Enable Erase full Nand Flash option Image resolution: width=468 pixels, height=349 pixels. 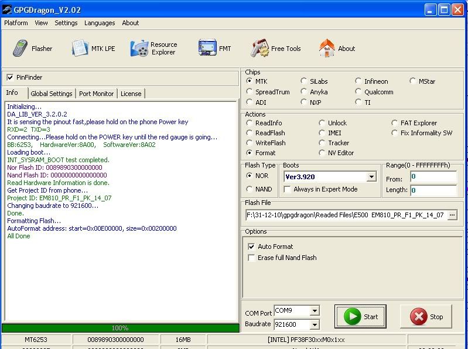click(x=251, y=258)
